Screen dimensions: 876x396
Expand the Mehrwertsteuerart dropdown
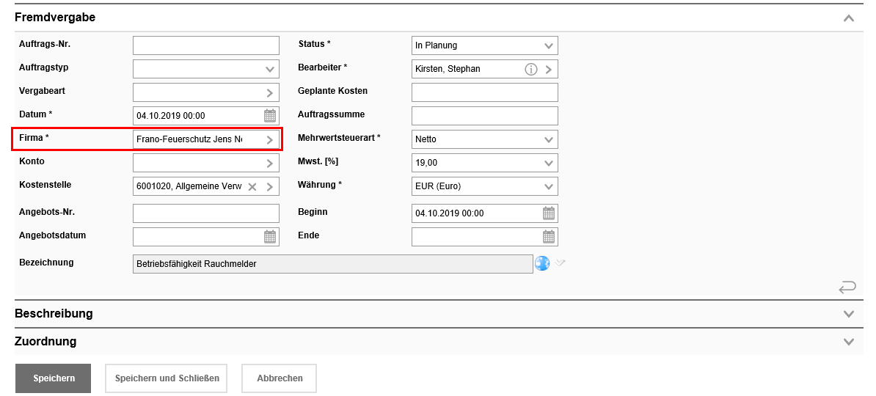coord(549,140)
